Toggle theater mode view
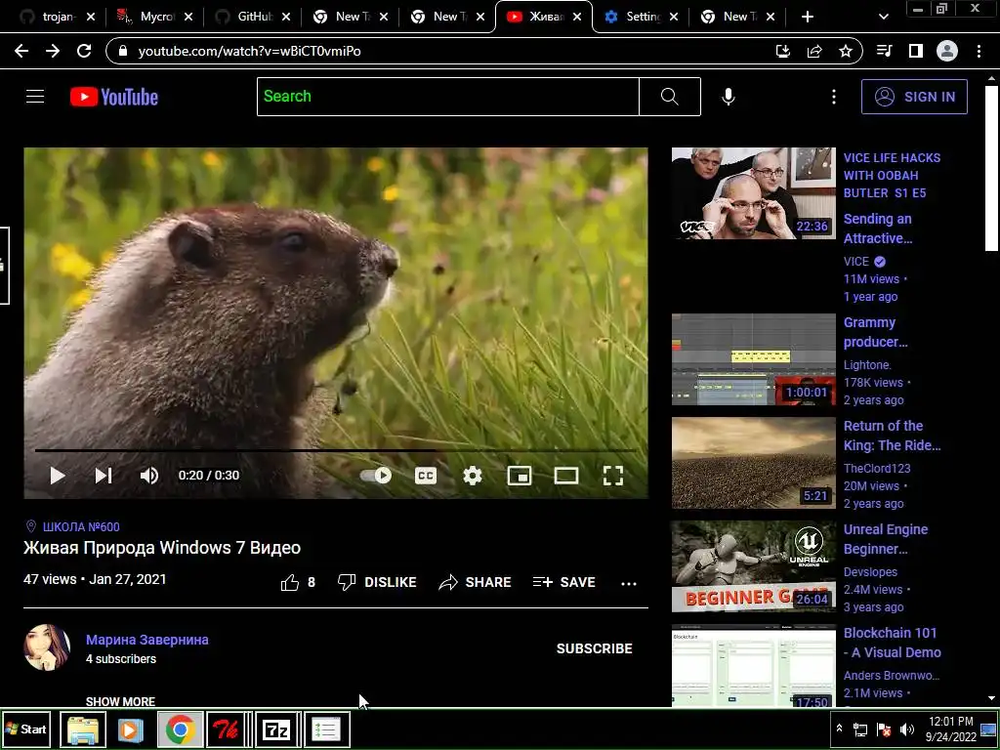 pos(566,476)
